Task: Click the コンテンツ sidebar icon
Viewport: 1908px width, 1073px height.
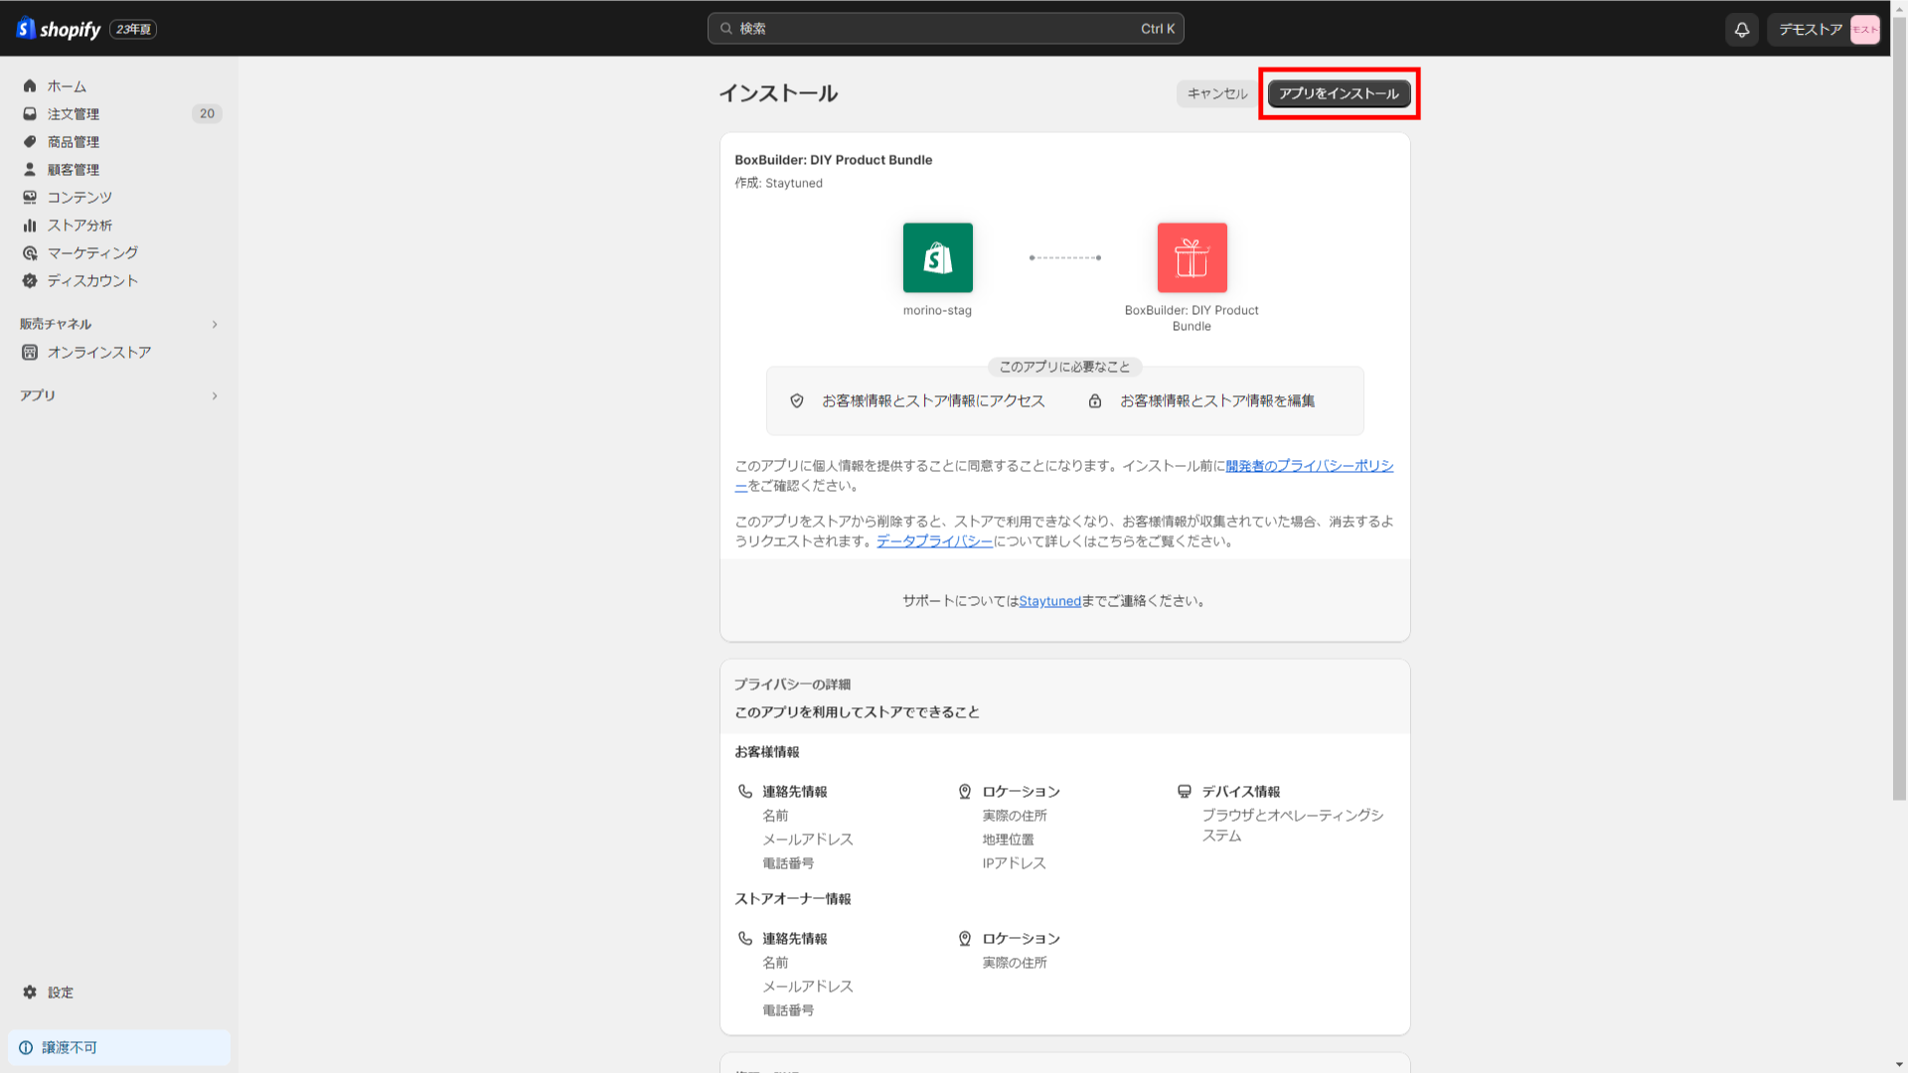Action: 30,197
